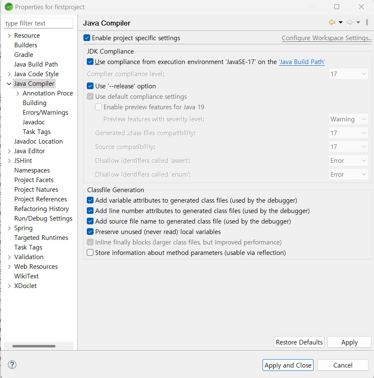Click the tree horizontal scrollbar thumb
Viewport: 374px width, 378px height.
pyautogui.click(x=34, y=346)
